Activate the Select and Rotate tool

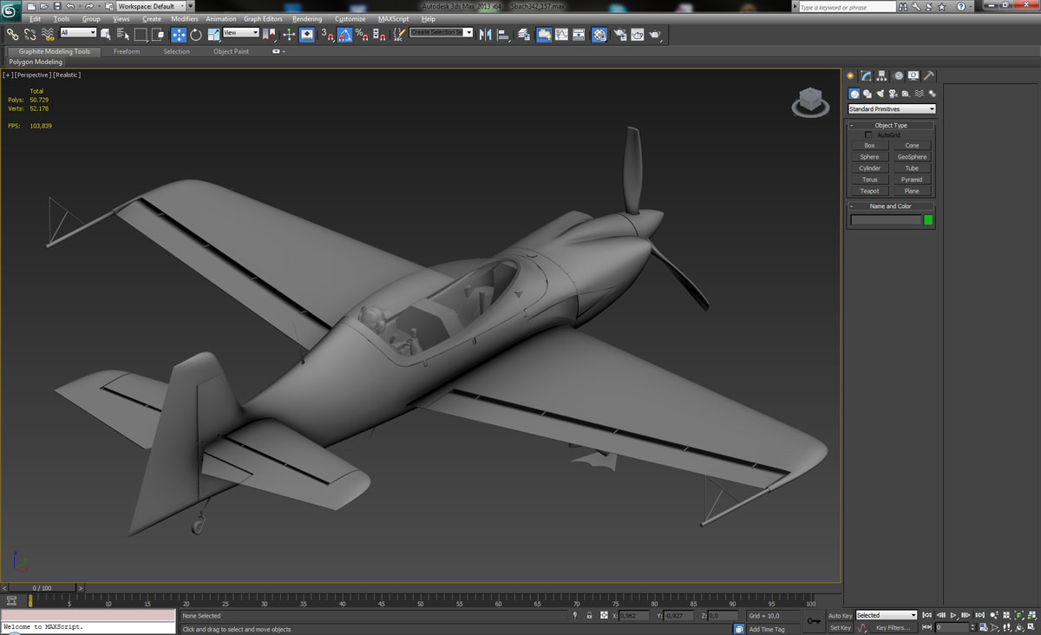(x=196, y=35)
